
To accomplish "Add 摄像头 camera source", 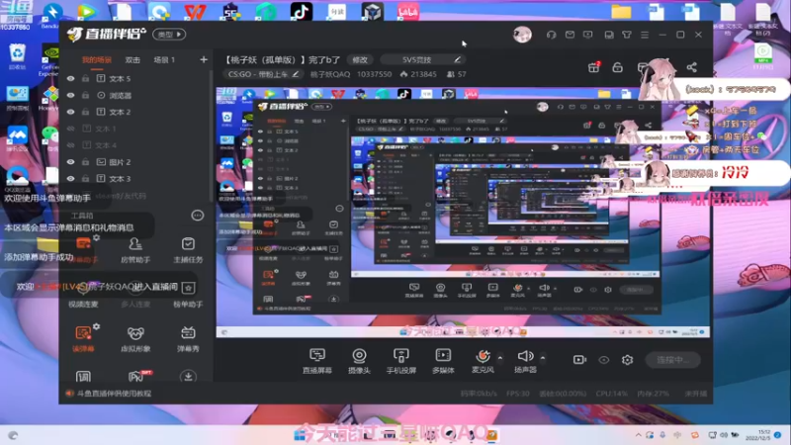I will (x=359, y=360).
